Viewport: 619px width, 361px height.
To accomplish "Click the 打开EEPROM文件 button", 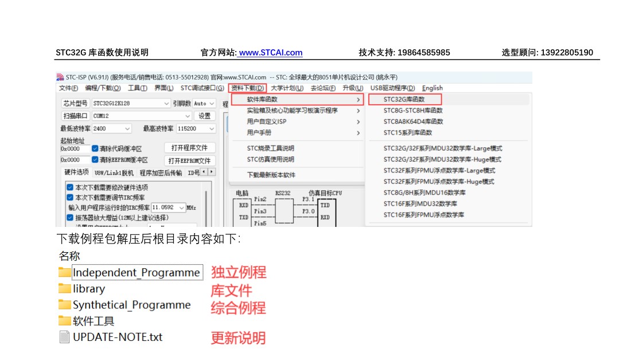I will [189, 161].
